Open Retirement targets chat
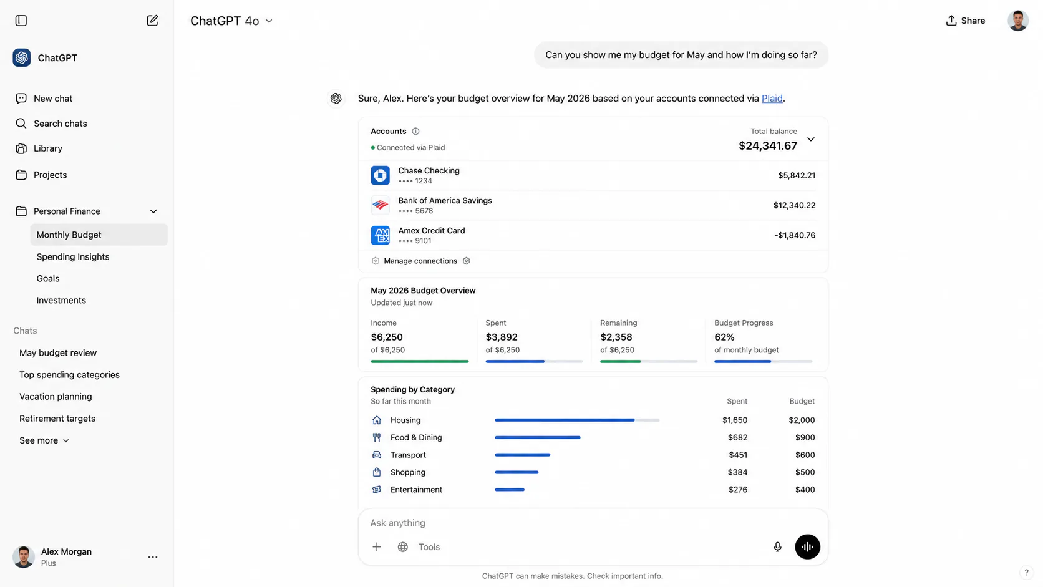The image size is (1043, 587). pos(57,419)
